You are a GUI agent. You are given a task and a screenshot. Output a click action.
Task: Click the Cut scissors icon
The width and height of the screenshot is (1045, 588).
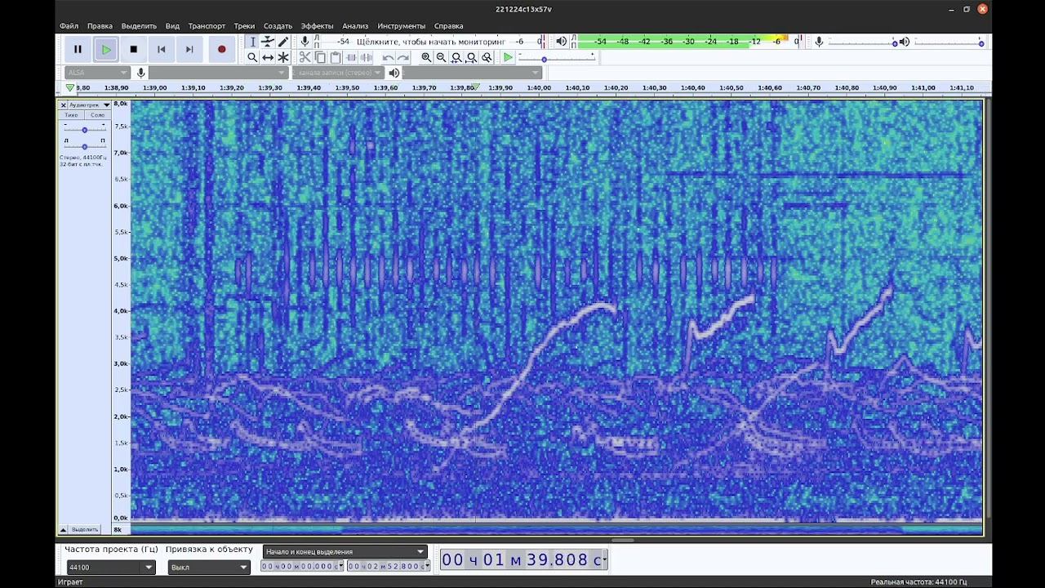pyautogui.click(x=305, y=57)
